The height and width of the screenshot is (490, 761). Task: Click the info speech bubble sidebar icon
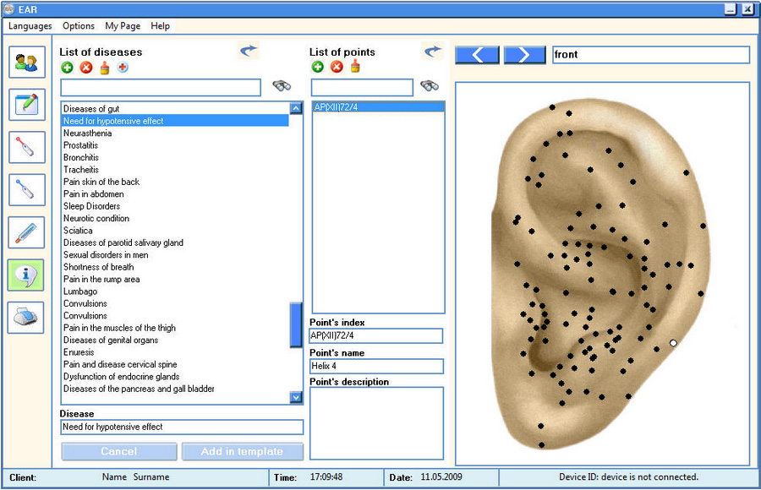[25, 275]
